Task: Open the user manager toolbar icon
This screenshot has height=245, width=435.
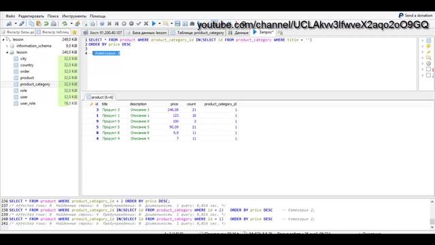Action: [x=77, y=24]
